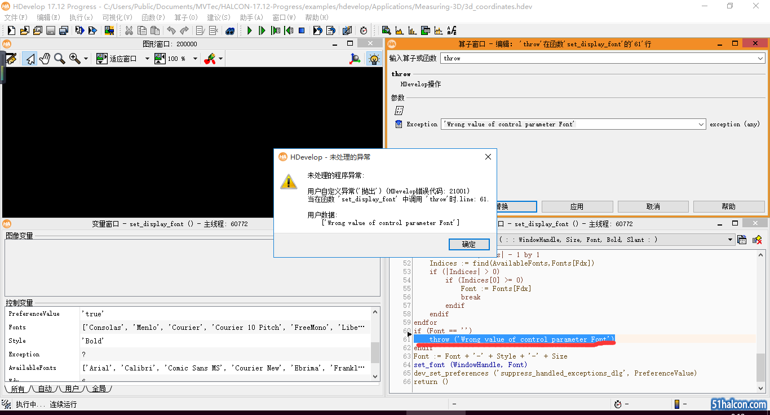Open the 算子(O) menu
The width and height of the screenshot is (770, 415).
click(x=186, y=17)
